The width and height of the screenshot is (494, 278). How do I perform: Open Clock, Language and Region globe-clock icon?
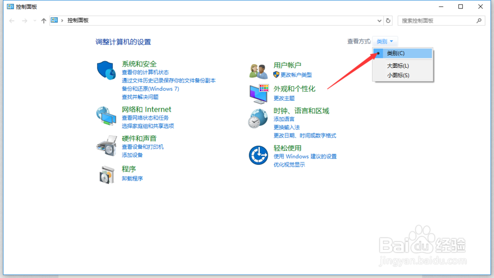[x=258, y=119]
